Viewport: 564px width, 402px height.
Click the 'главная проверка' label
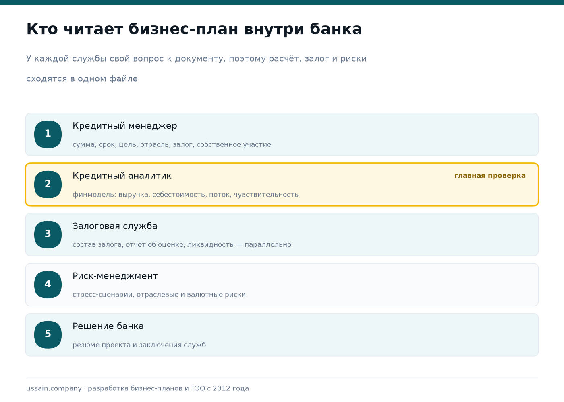tap(490, 176)
